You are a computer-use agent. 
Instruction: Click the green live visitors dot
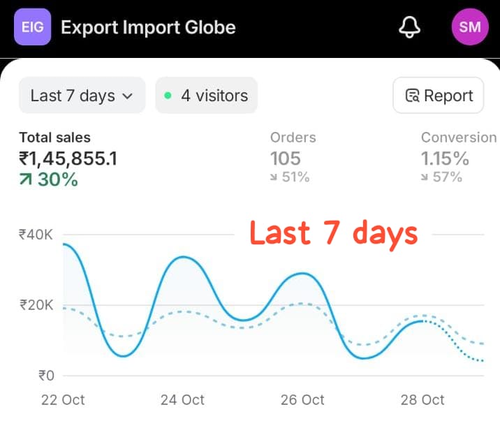click(x=168, y=96)
